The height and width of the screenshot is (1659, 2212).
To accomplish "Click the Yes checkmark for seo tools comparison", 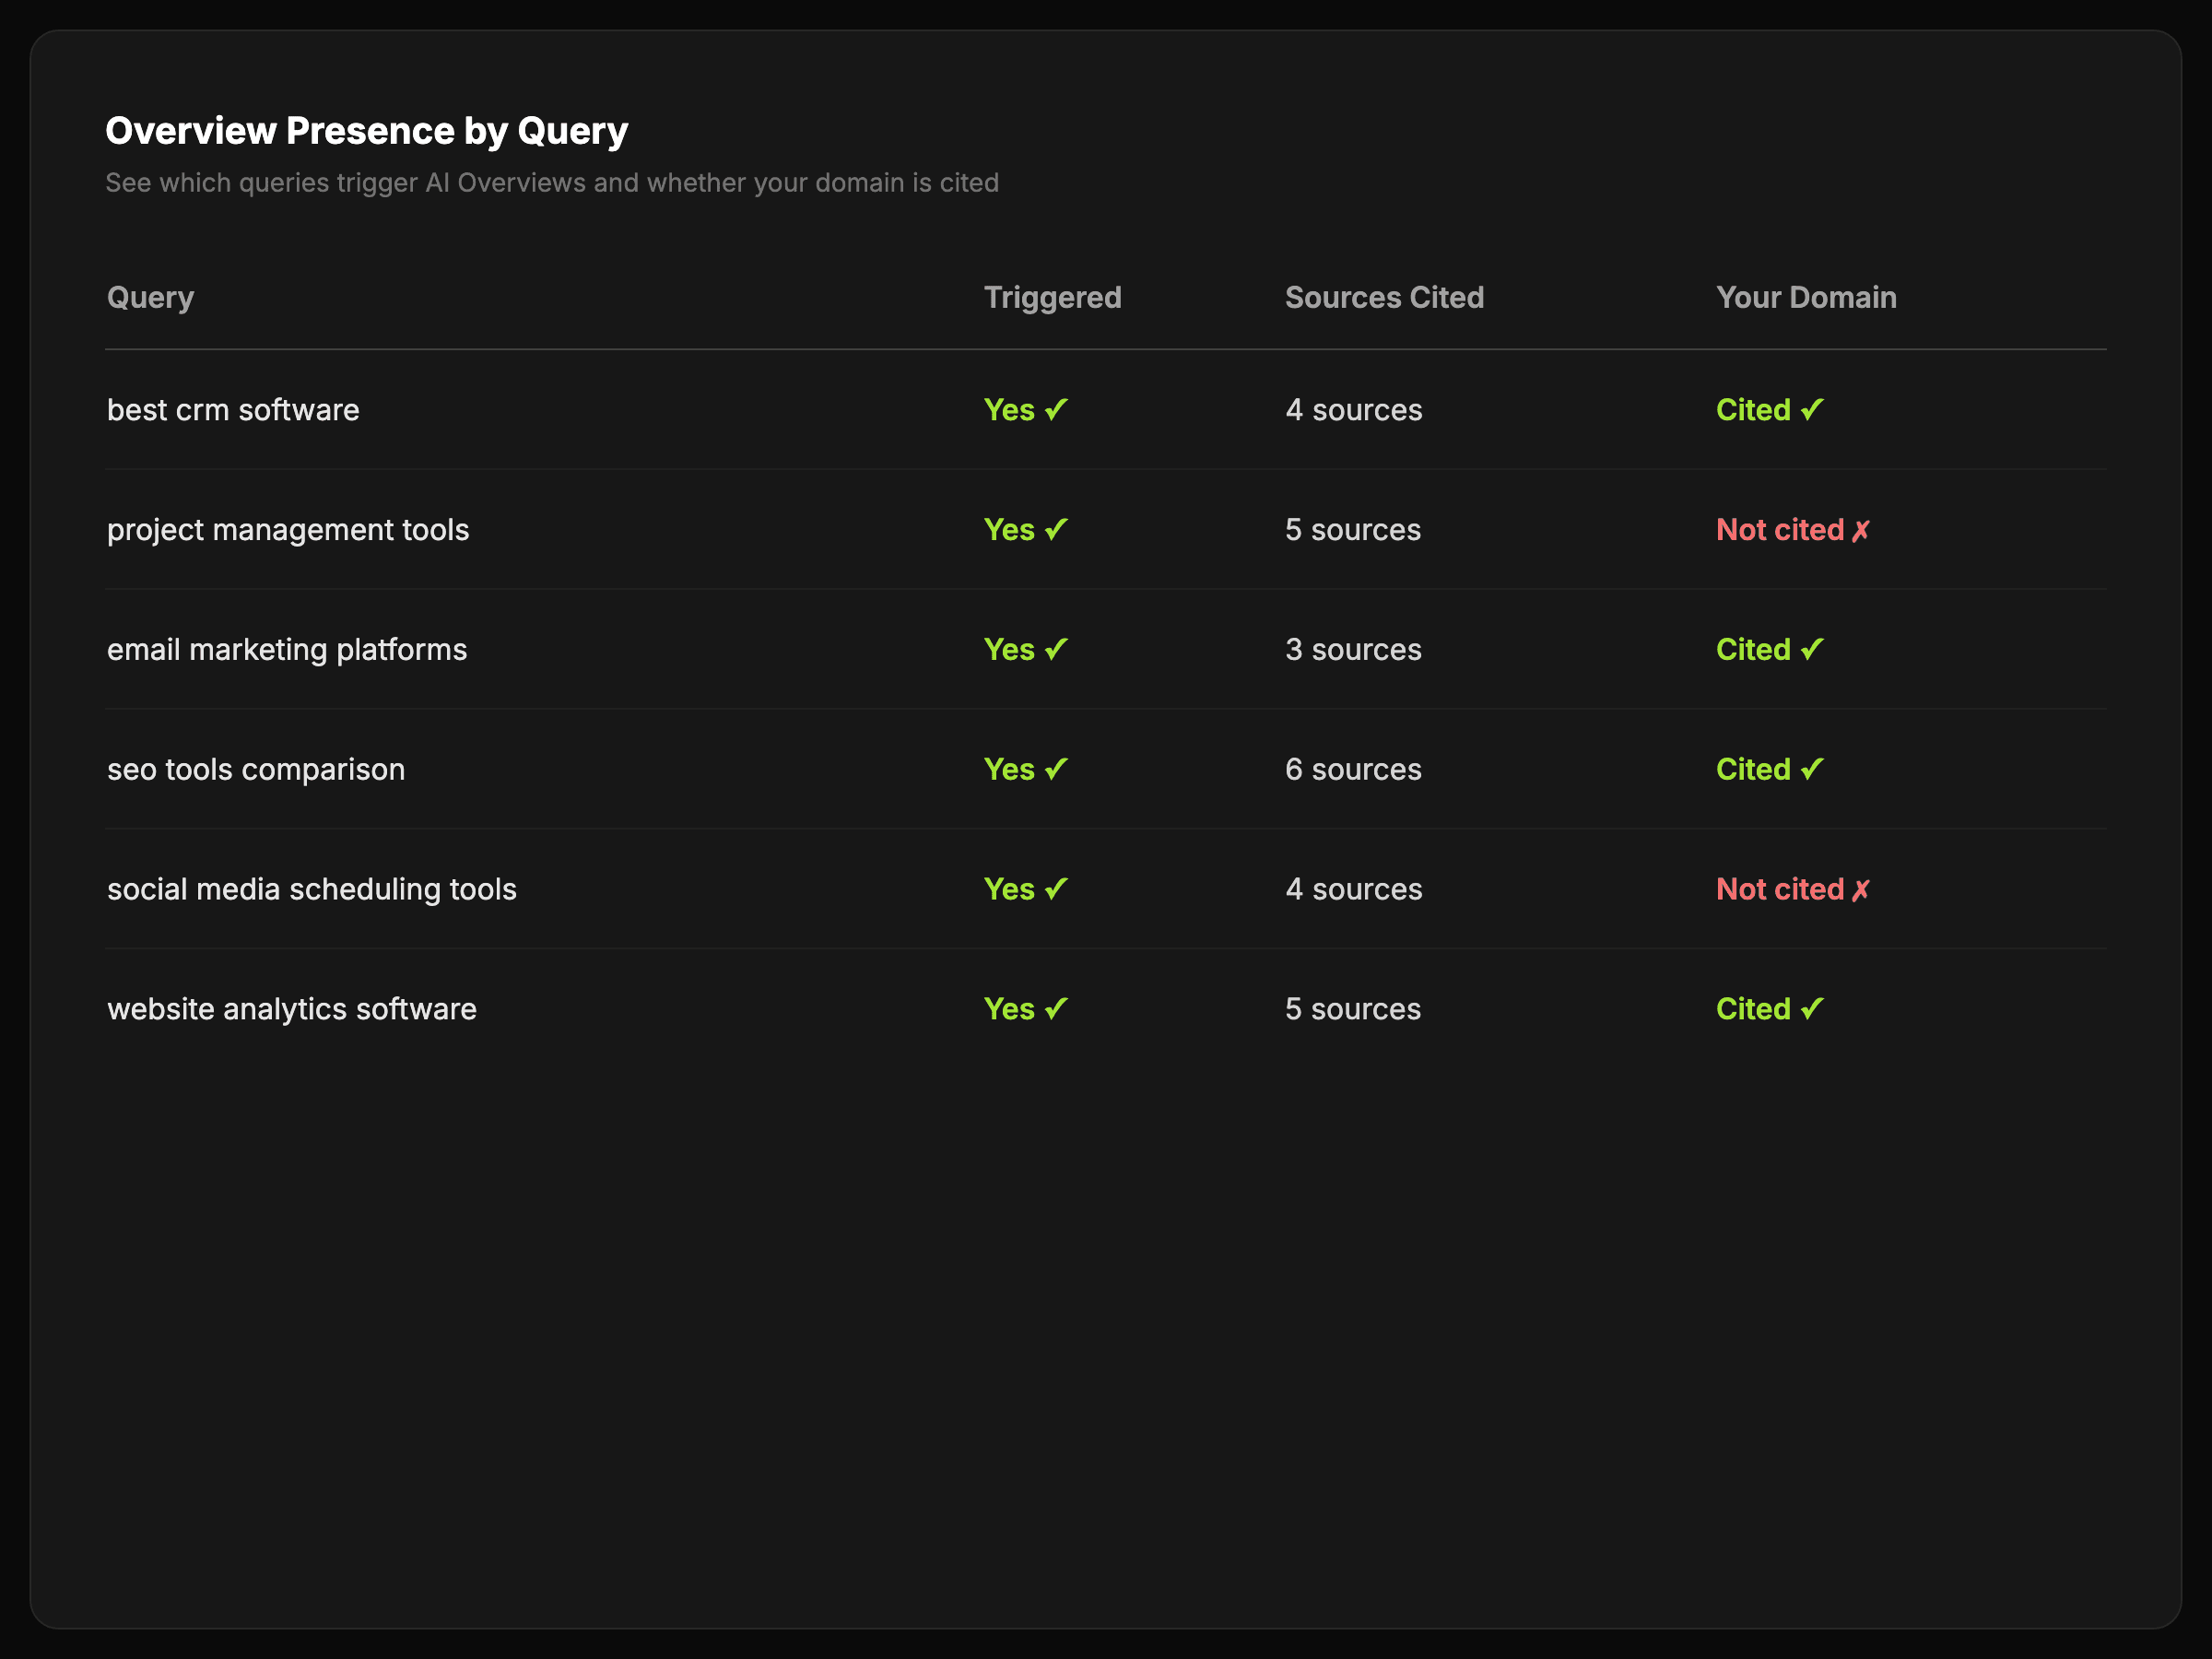I will point(1056,770).
